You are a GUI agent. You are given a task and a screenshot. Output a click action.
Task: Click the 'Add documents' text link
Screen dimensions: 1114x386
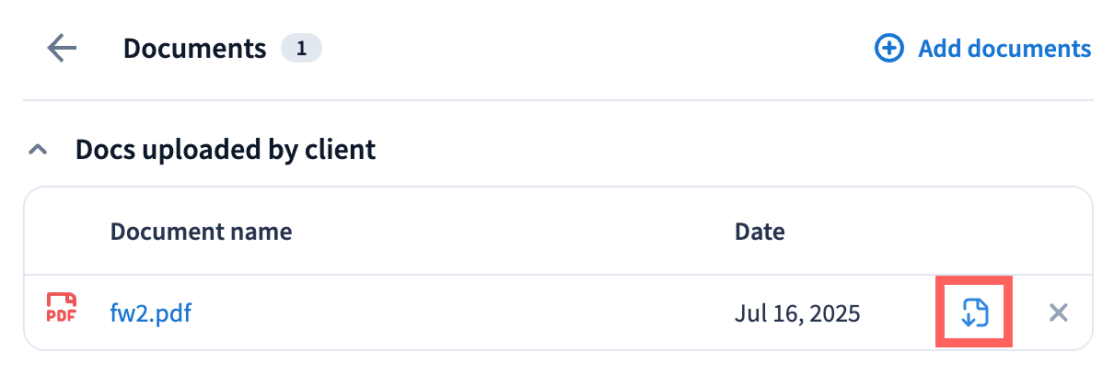1004,49
